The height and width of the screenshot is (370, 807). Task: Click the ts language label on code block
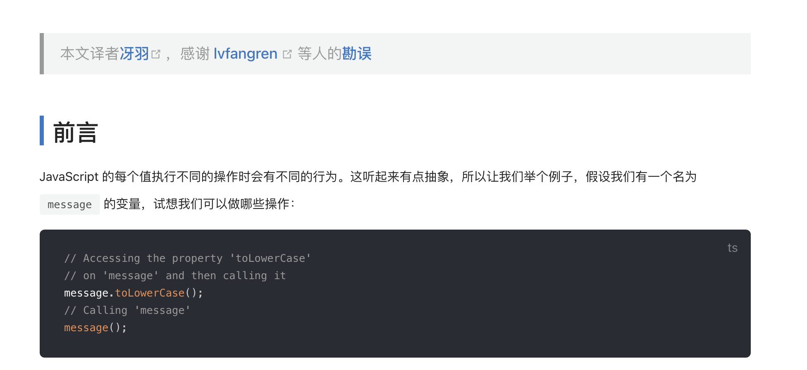coord(733,248)
